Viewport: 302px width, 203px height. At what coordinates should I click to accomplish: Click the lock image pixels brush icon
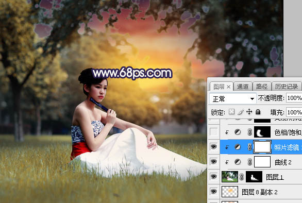[240, 112]
